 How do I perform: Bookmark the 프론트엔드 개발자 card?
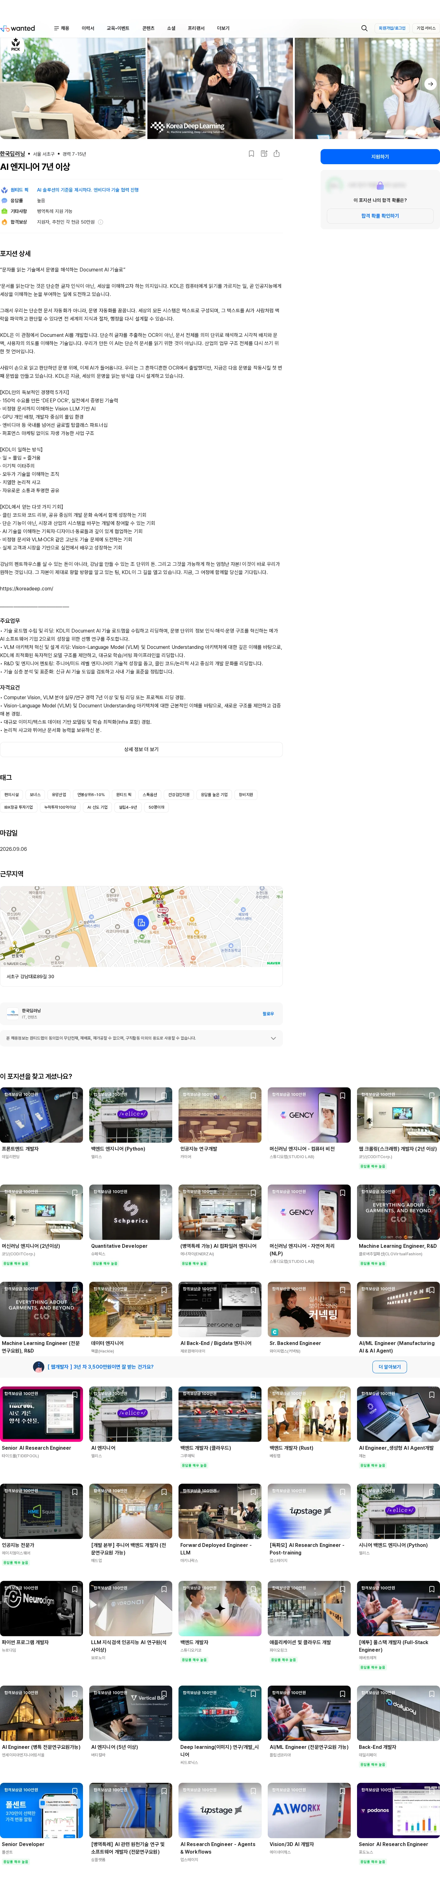point(74,1096)
